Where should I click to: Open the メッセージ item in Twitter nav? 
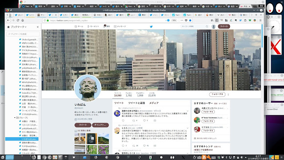120,27
